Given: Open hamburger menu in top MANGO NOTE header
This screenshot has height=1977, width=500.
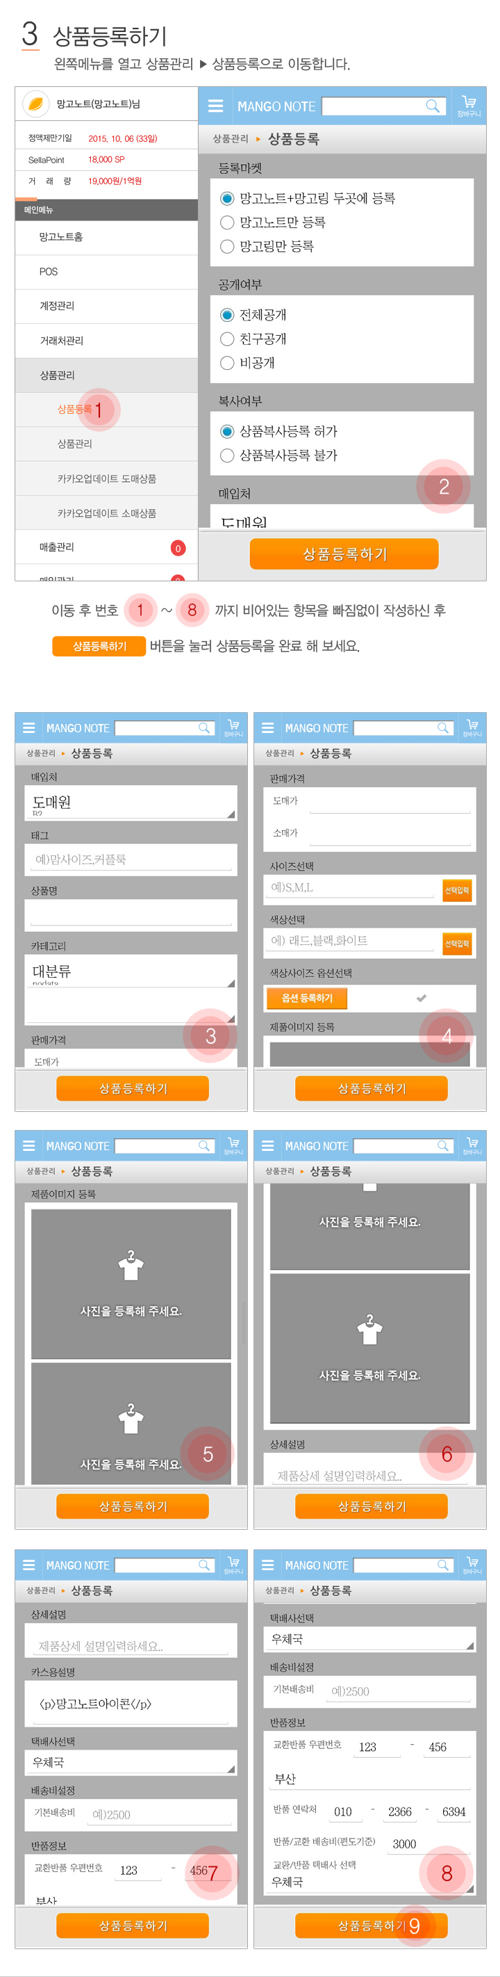Looking at the screenshot, I should click(x=215, y=106).
